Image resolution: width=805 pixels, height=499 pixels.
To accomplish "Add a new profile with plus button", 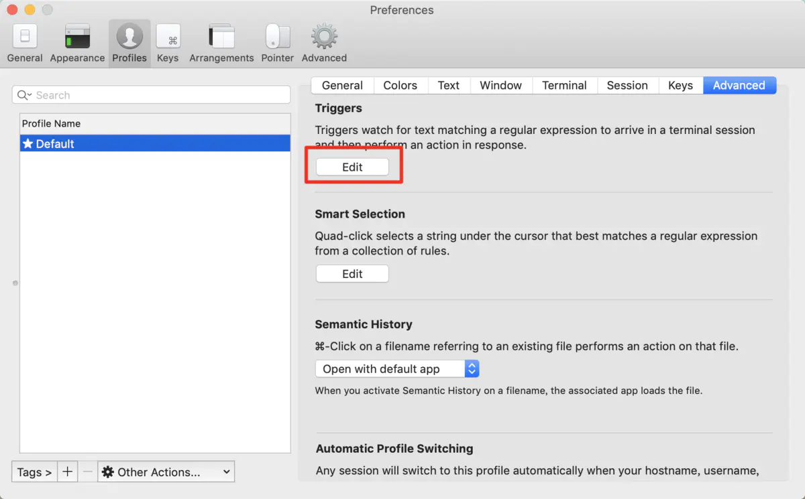I will coord(67,472).
